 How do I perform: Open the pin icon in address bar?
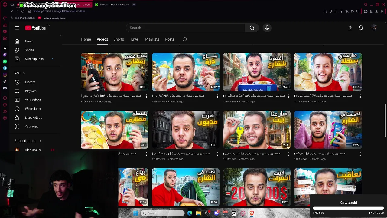330,11
